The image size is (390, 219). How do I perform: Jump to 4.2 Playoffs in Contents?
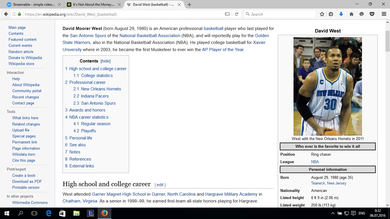[x=85, y=131]
